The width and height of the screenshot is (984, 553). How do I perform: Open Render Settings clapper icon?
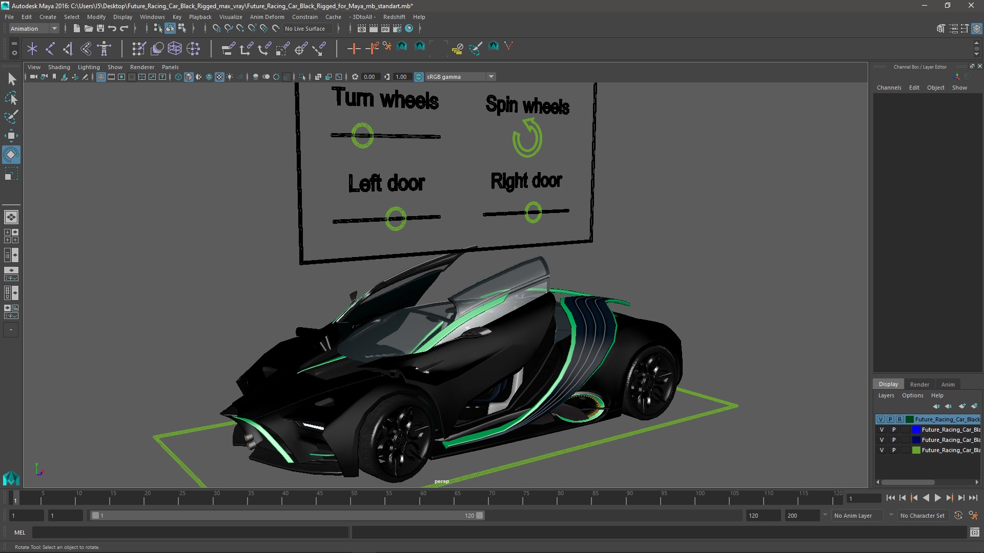pyautogui.click(x=397, y=29)
